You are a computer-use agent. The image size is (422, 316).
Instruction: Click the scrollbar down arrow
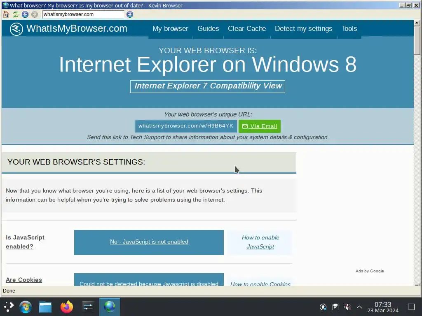coord(417,285)
